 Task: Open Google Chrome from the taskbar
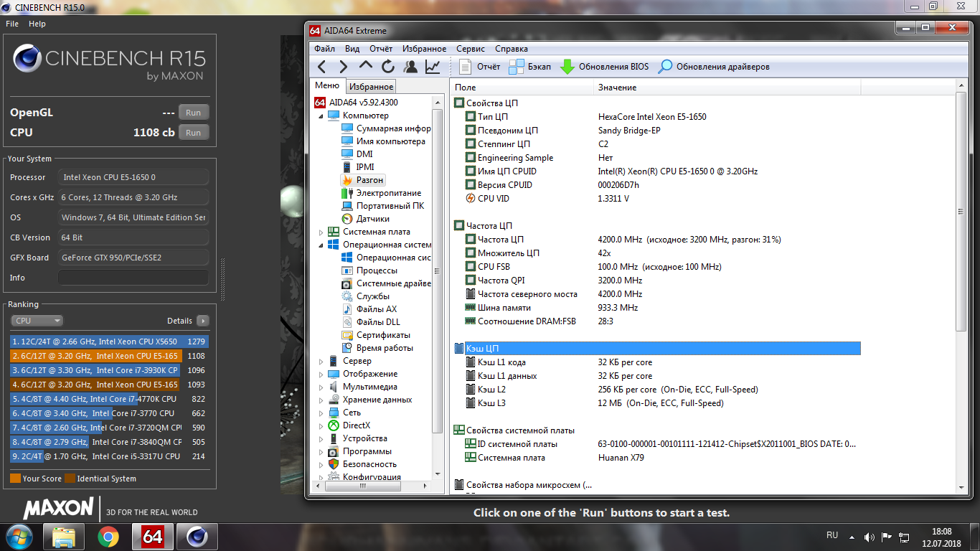coord(108,537)
